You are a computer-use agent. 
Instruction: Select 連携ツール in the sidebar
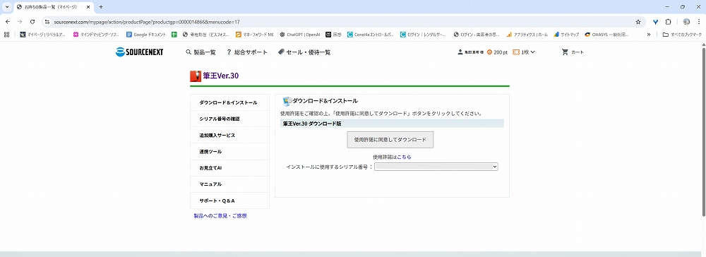click(229, 152)
